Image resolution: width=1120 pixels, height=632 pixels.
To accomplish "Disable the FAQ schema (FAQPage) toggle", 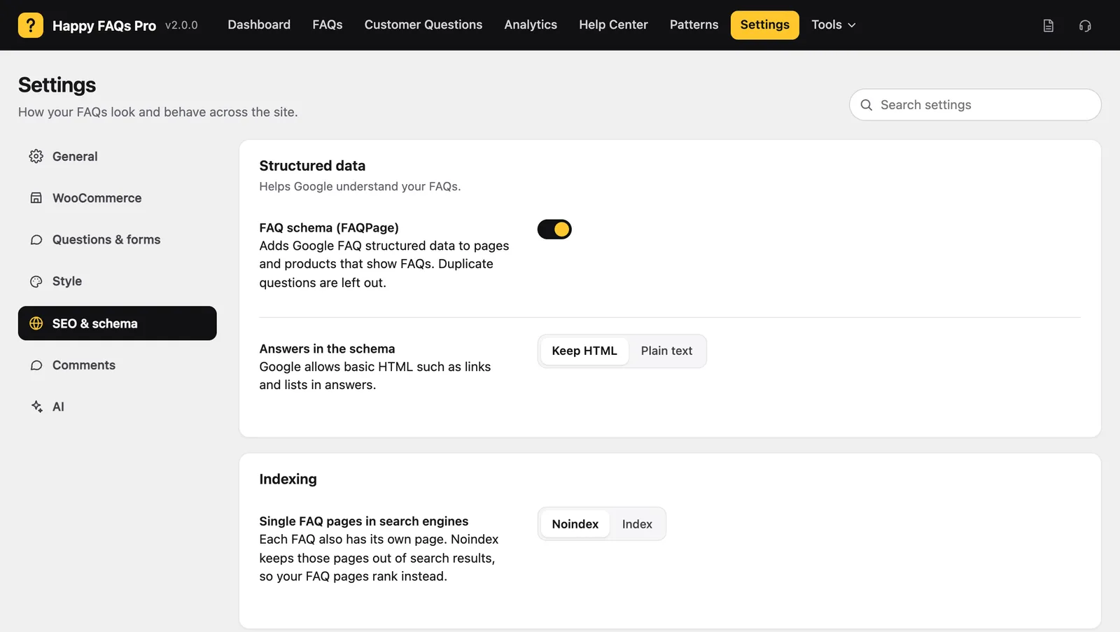I will [554, 230].
